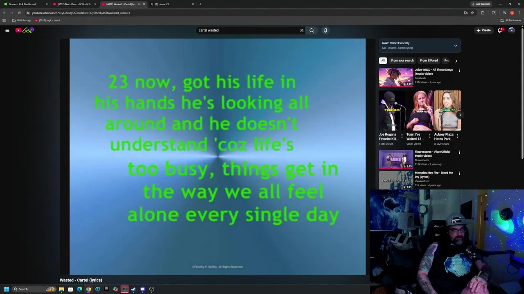Image resolution: width=524 pixels, height=294 pixels.
Task: Collapse the Mix - Wasted playlist panel
Action: click(x=455, y=46)
